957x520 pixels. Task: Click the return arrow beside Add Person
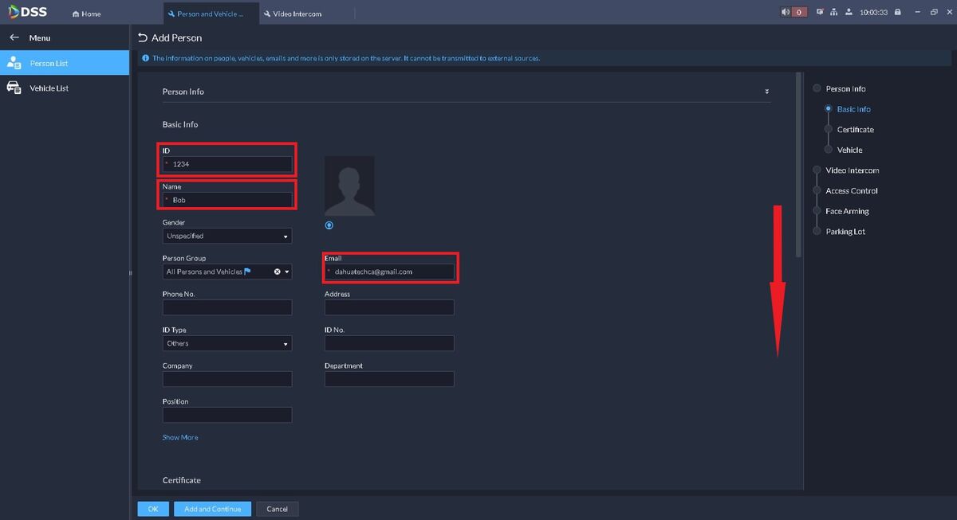[143, 37]
